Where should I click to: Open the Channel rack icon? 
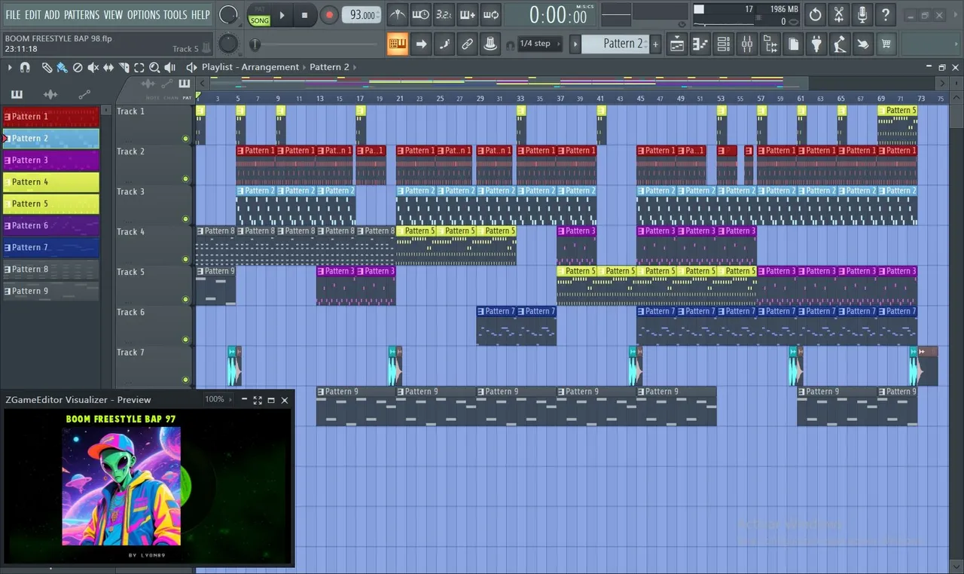tap(723, 44)
